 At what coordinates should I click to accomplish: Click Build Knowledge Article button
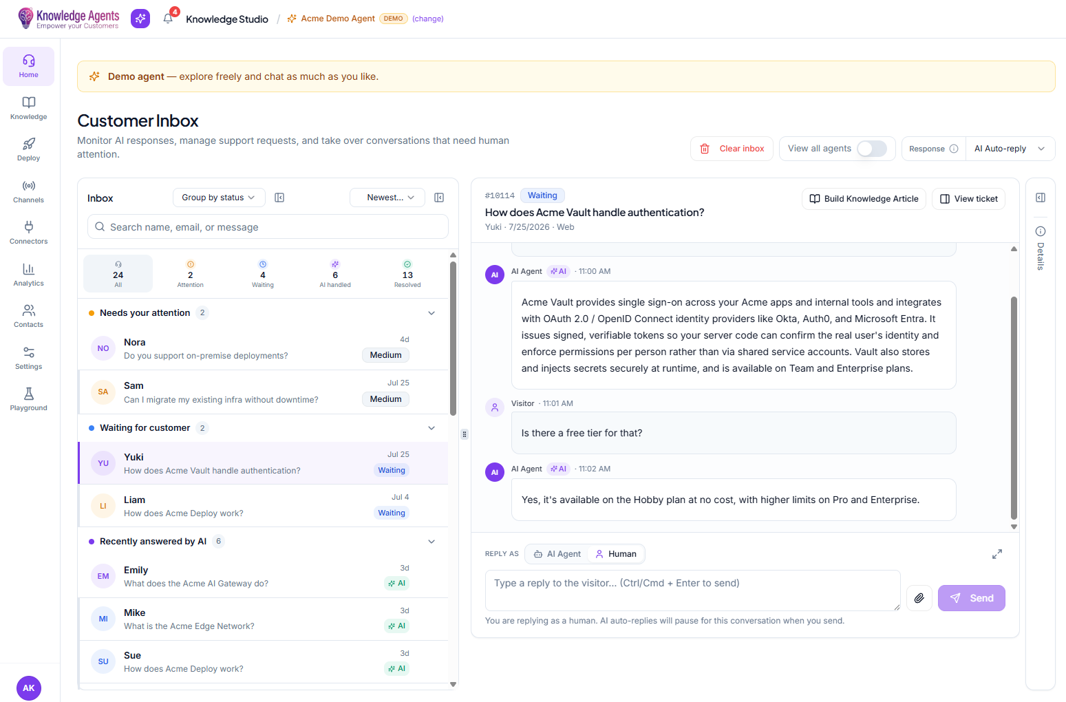(x=864, y=199)
